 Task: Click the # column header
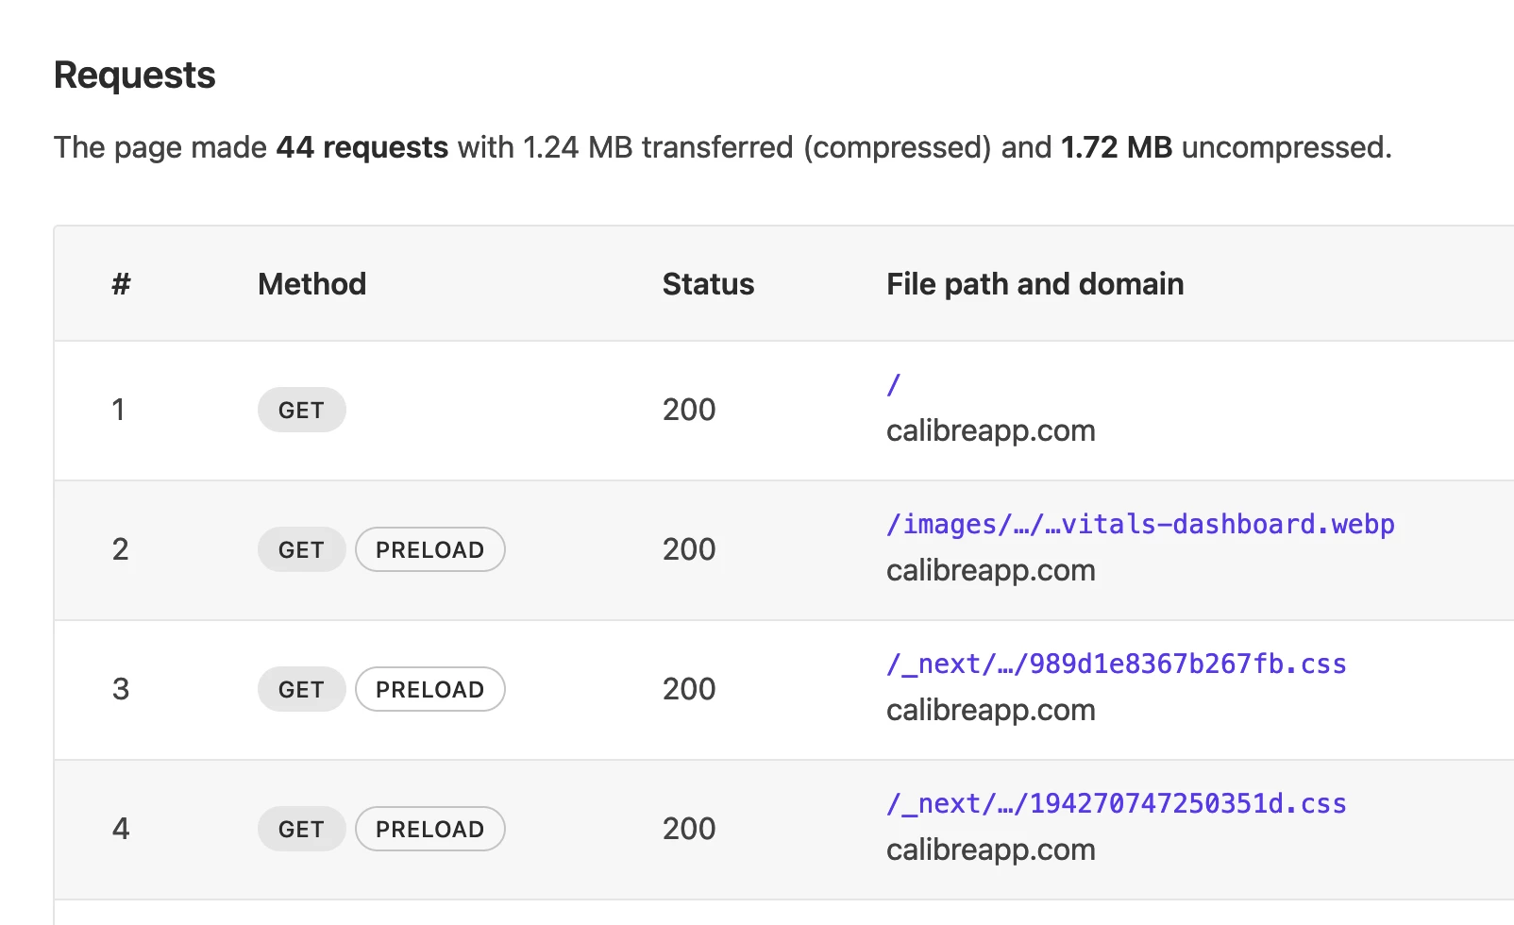(121, 284)
